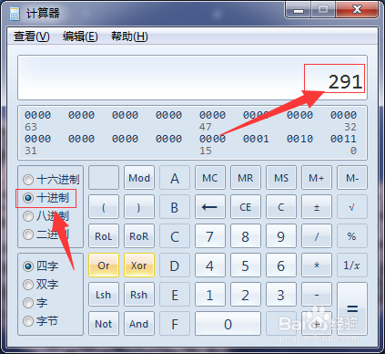Click the clear button next to CE
The width and height of the screenshot is (385, 354).
pos(281,207)
